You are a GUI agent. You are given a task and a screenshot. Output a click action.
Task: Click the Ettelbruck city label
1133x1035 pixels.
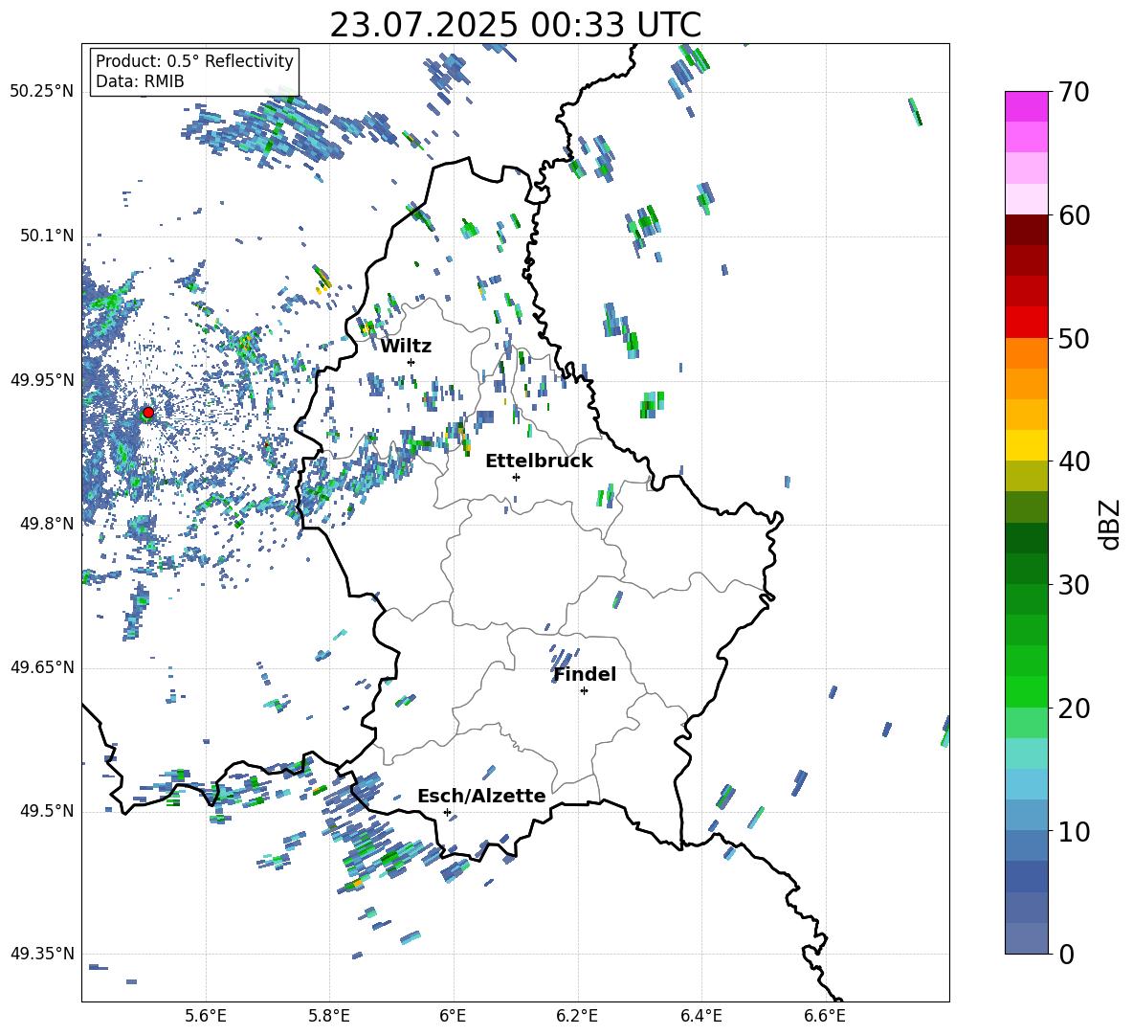[x=539, y=461]
